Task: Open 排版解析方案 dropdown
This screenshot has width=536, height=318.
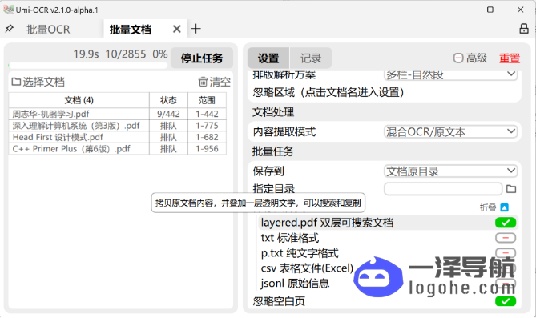Action: pos(450,74)
